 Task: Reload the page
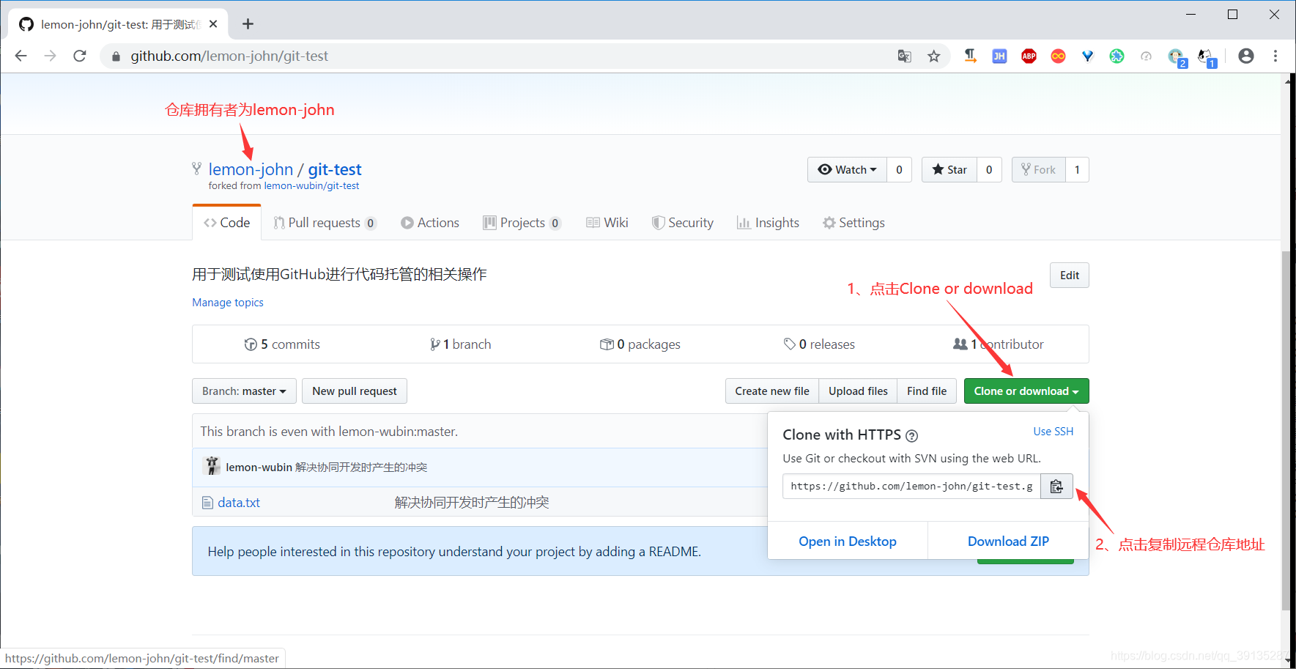point(80,56)
